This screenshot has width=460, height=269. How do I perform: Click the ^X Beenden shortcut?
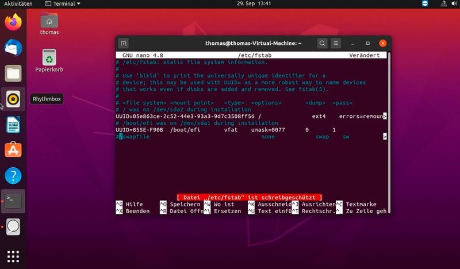tap(133, 211)
